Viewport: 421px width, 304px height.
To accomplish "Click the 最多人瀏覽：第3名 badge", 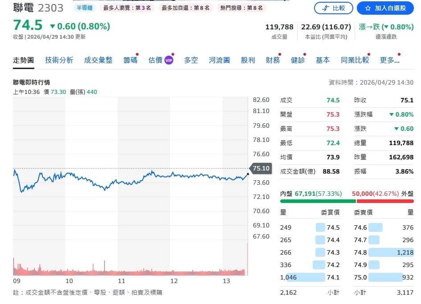I will 127,8.
